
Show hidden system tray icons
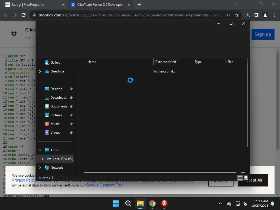click(220, 203)
